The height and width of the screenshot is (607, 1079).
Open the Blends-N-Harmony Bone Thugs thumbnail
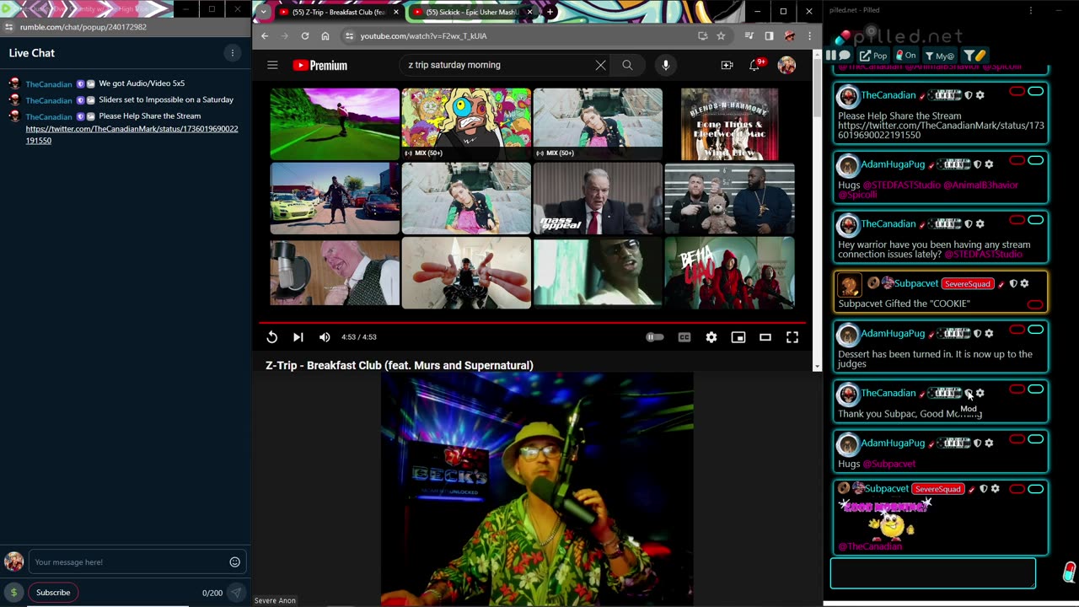(729, 123)
